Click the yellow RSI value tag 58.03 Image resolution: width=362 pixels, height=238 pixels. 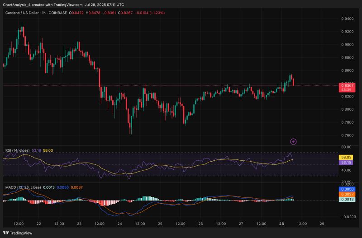(x=347, y=157)
